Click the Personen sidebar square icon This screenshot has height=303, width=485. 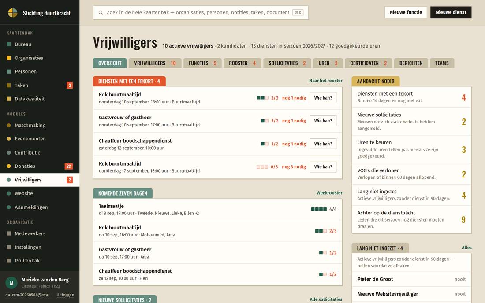click(9, 71)
